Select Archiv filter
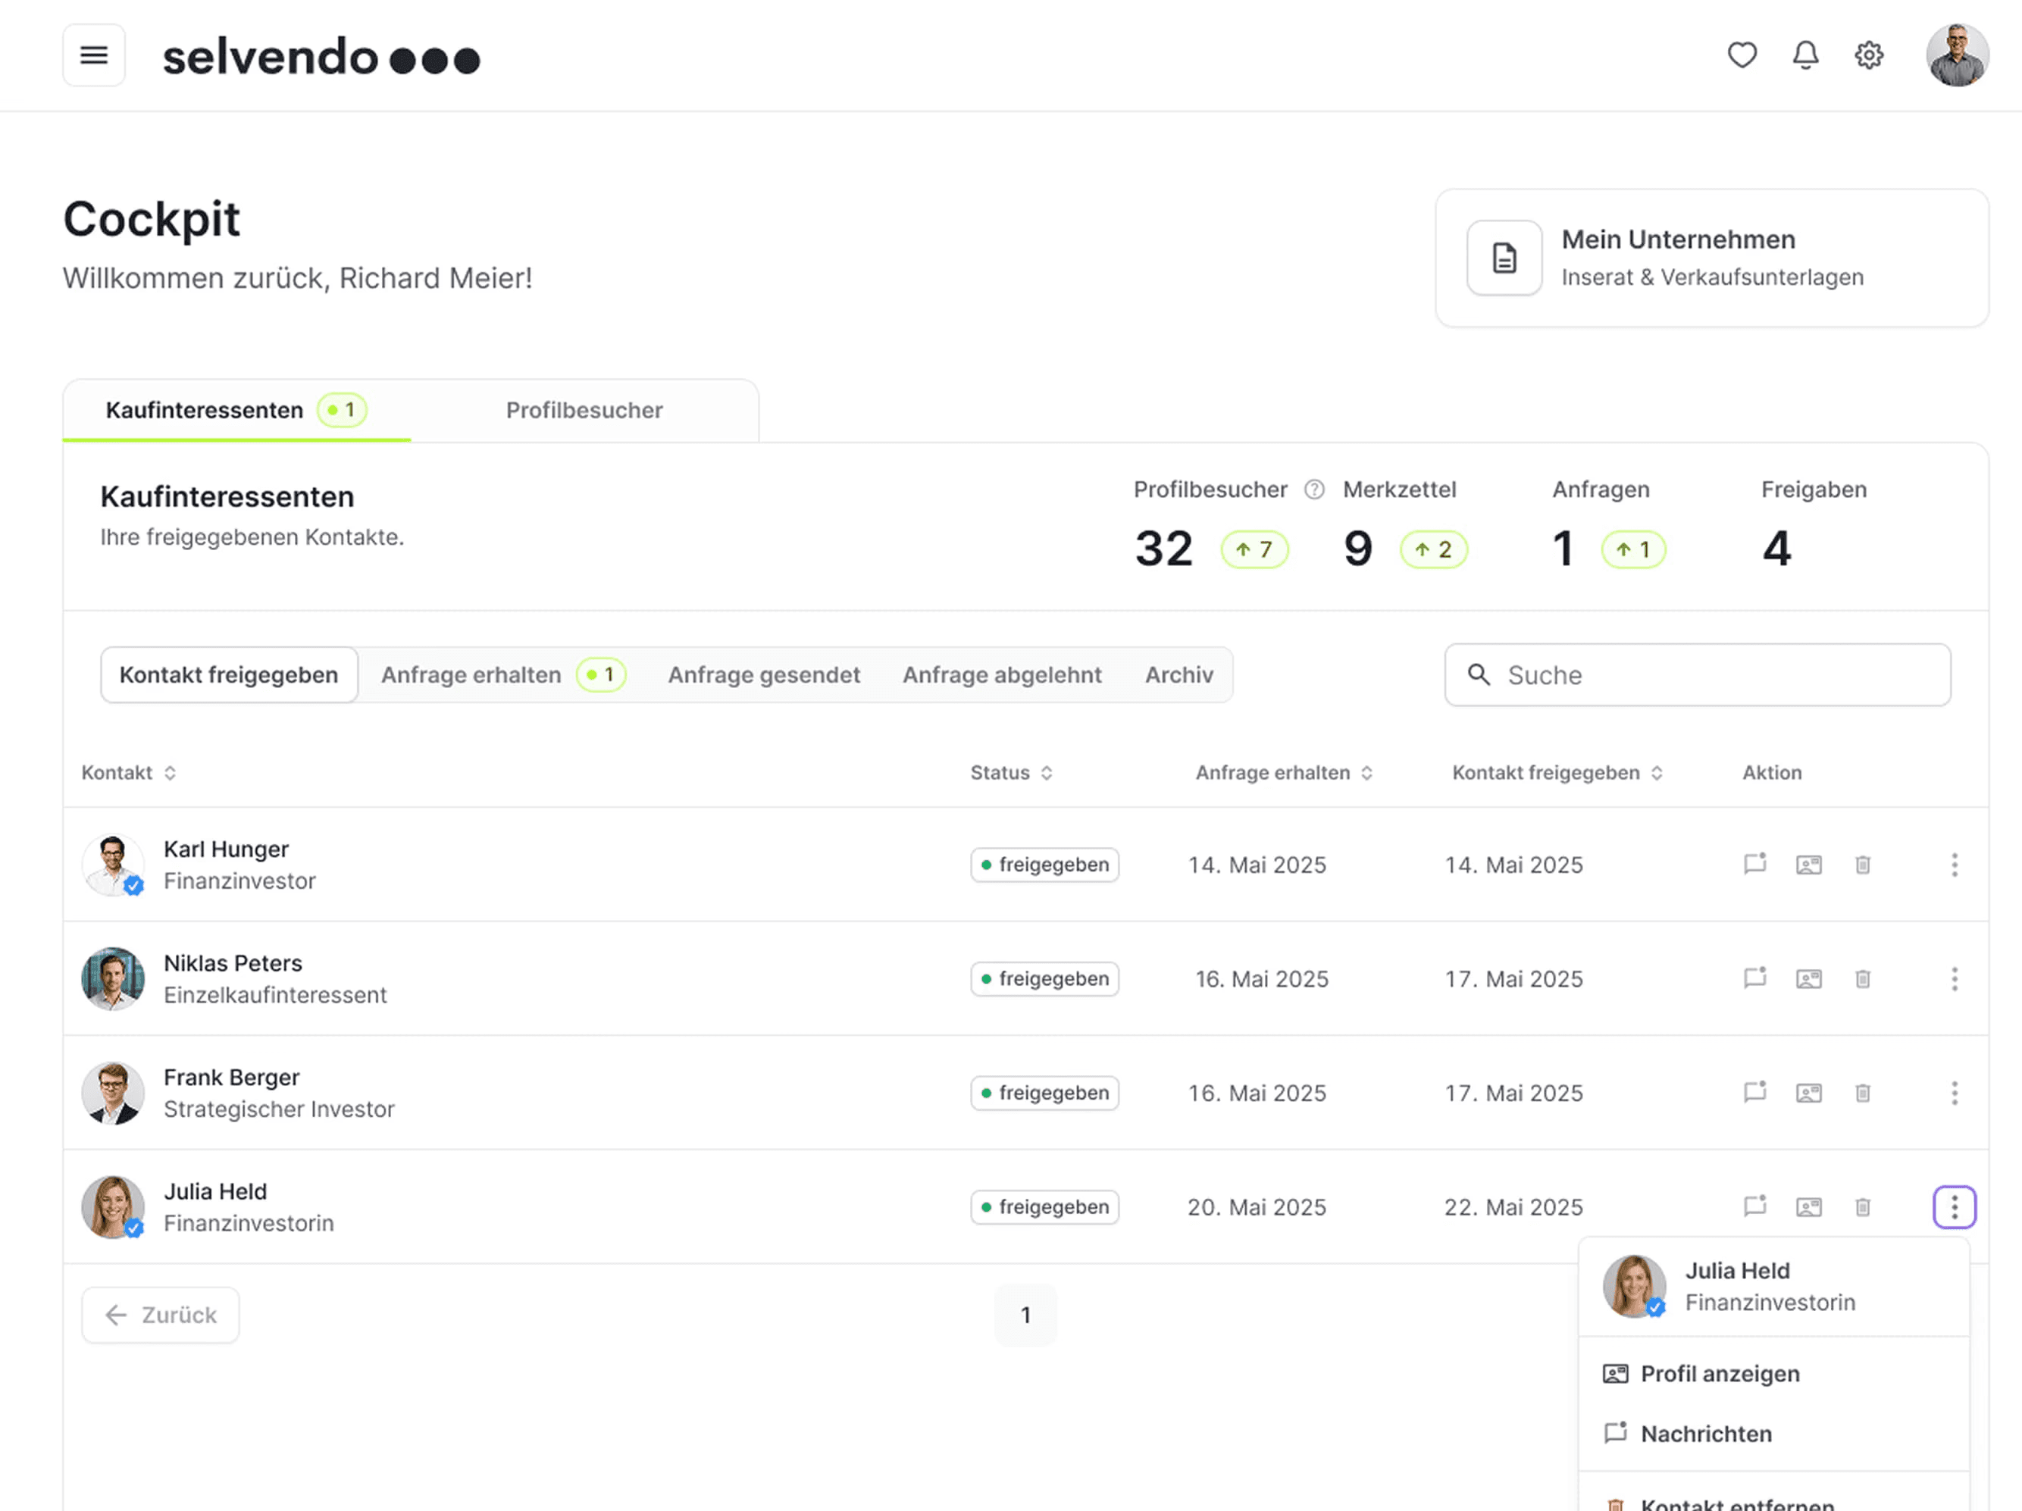Image resolution: width=2022 pixels, height=1511 pixels. (x=1180, y=675)
